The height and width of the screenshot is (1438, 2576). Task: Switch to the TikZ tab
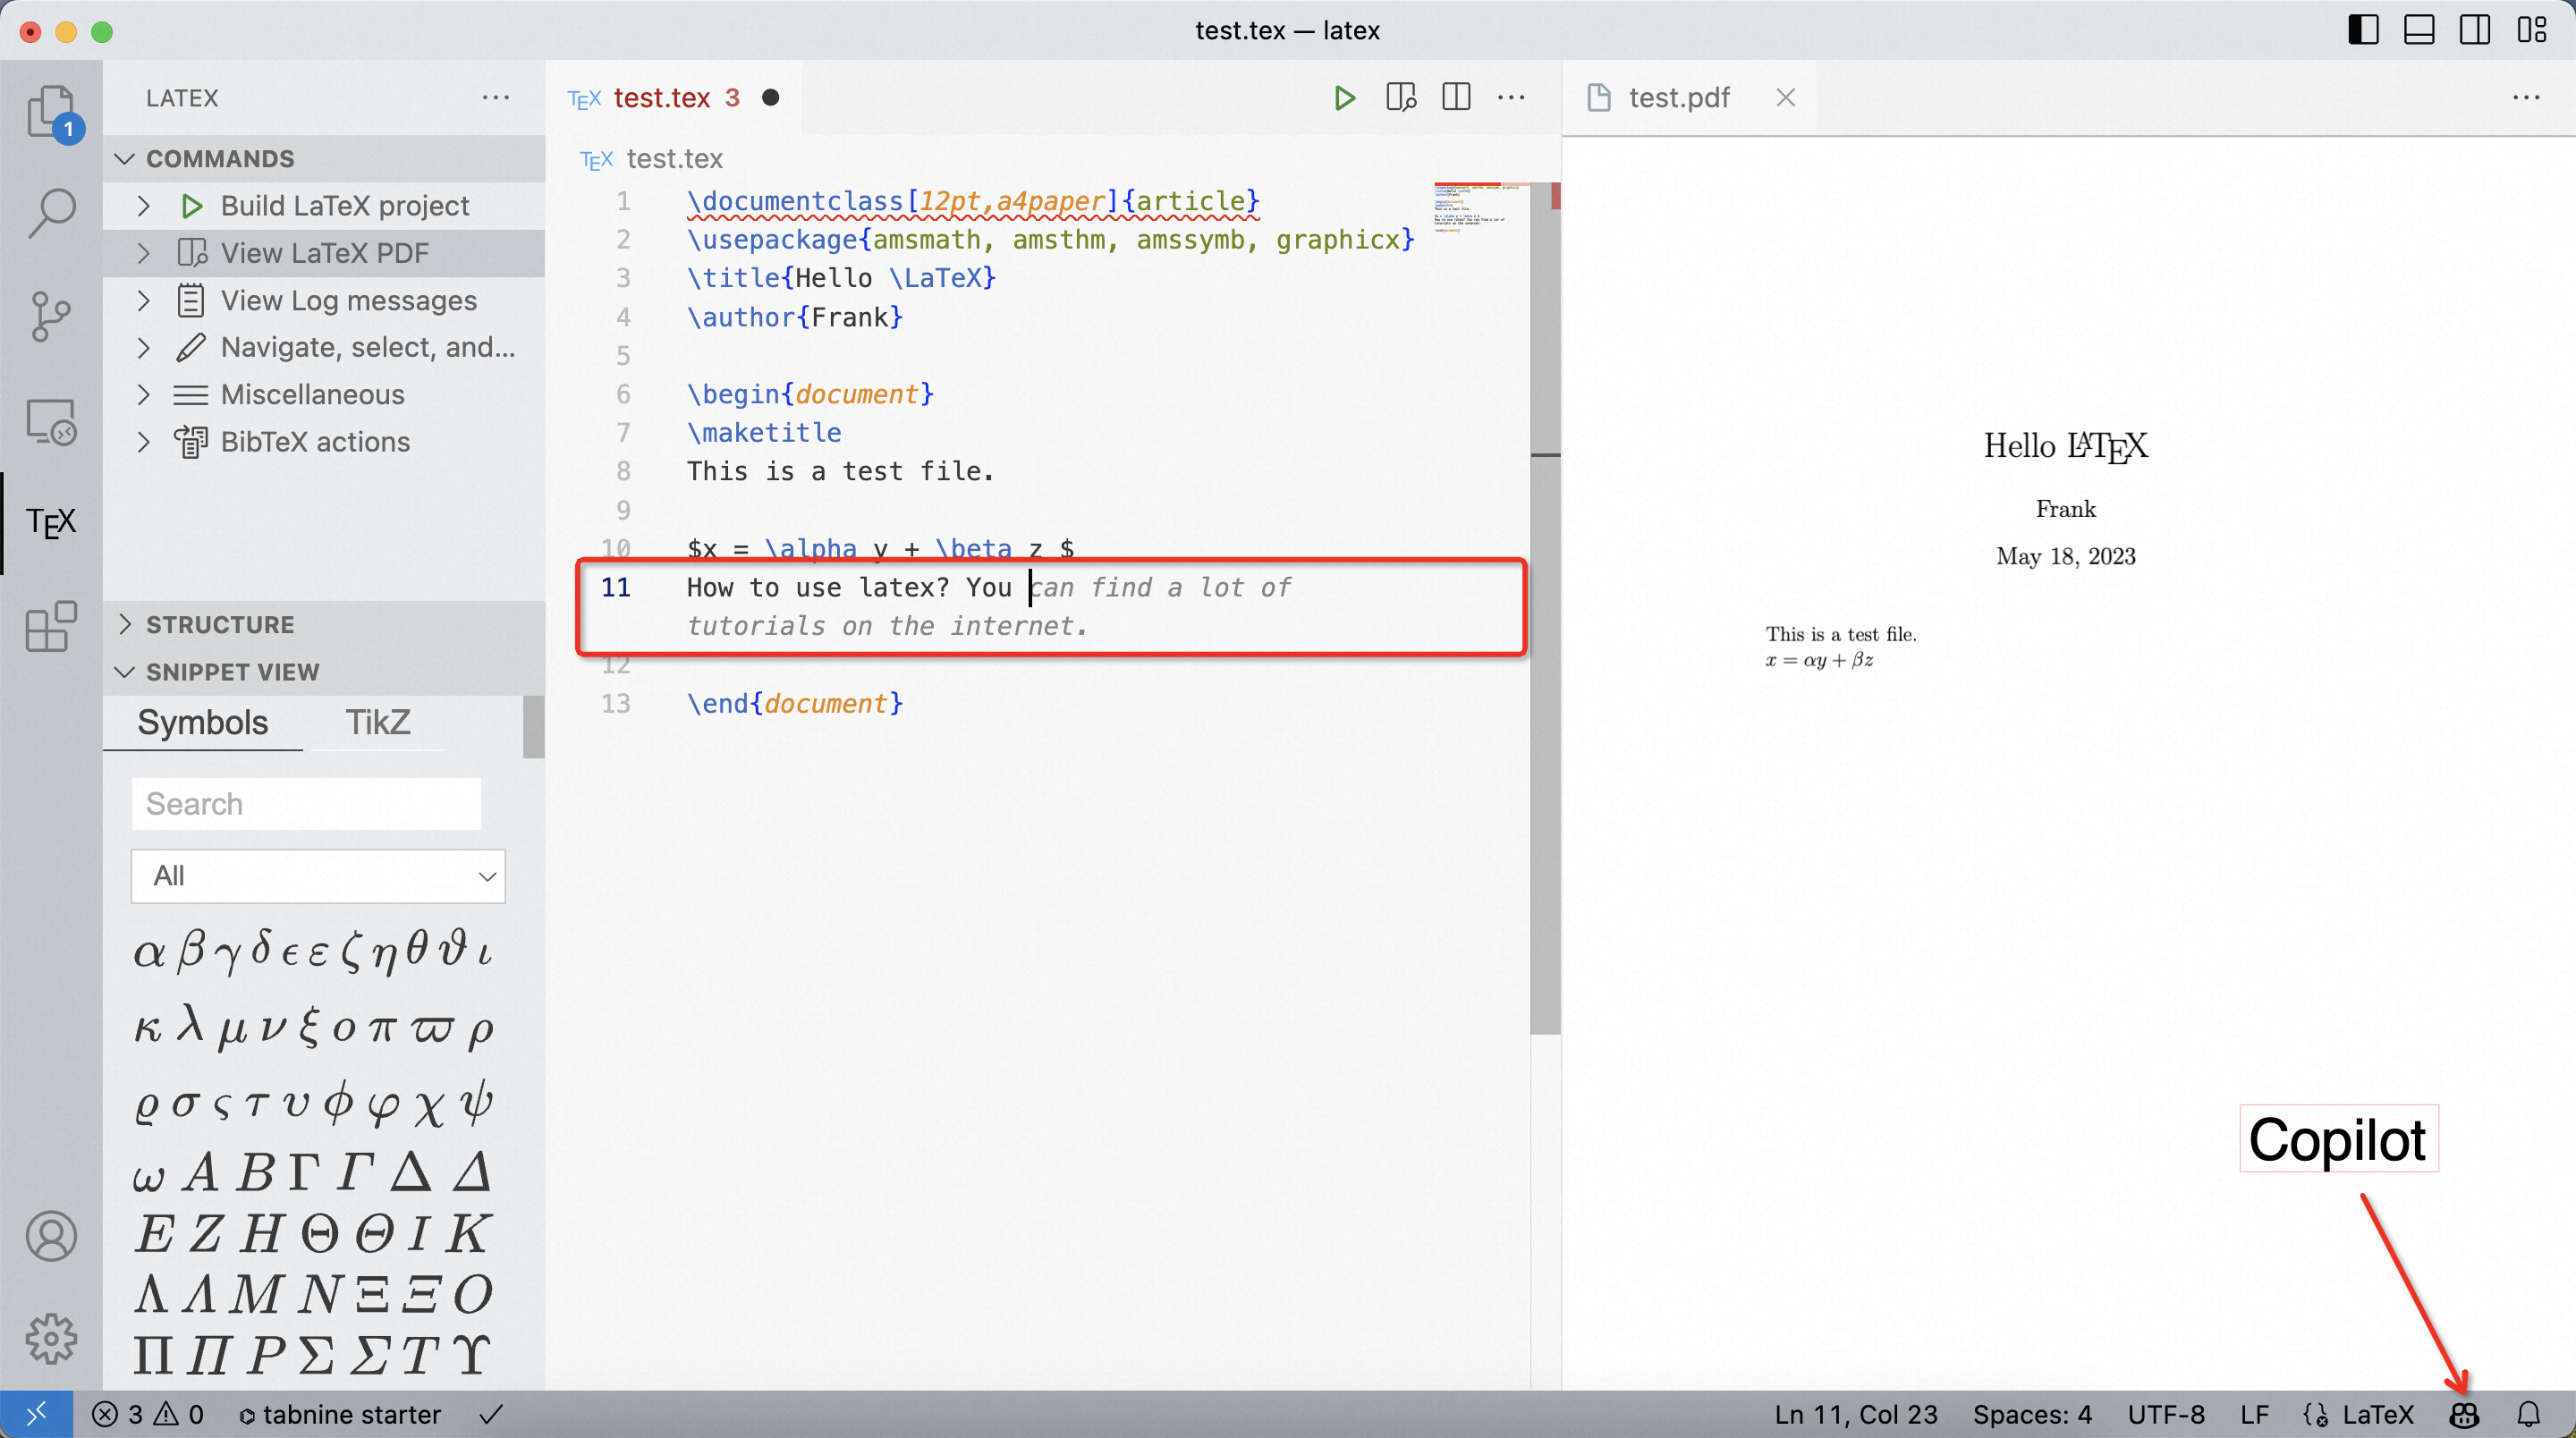point(378,723)
